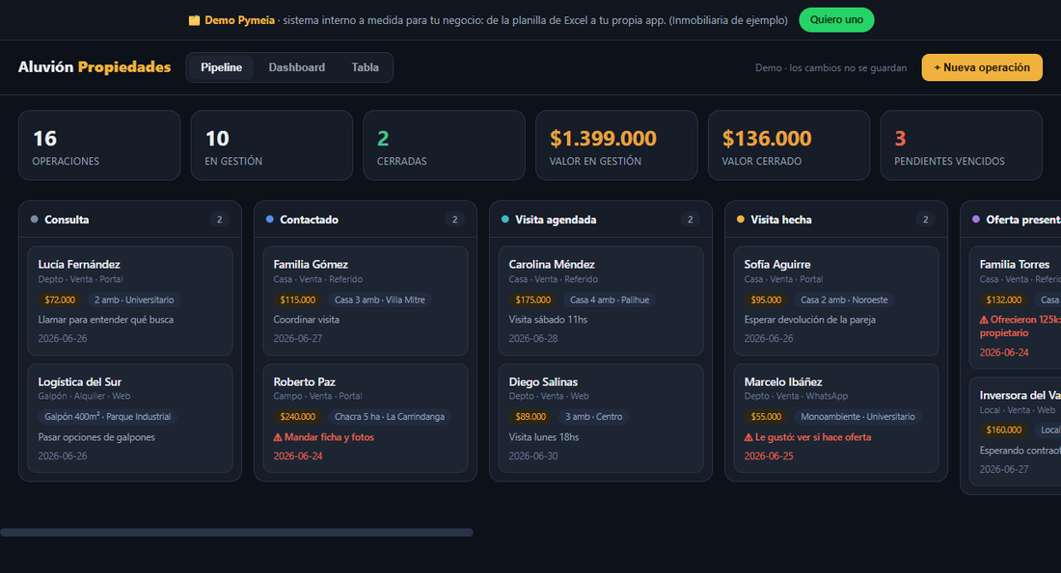Click the $95.000 price tag

pyautogui.click(x=766, y=300)
